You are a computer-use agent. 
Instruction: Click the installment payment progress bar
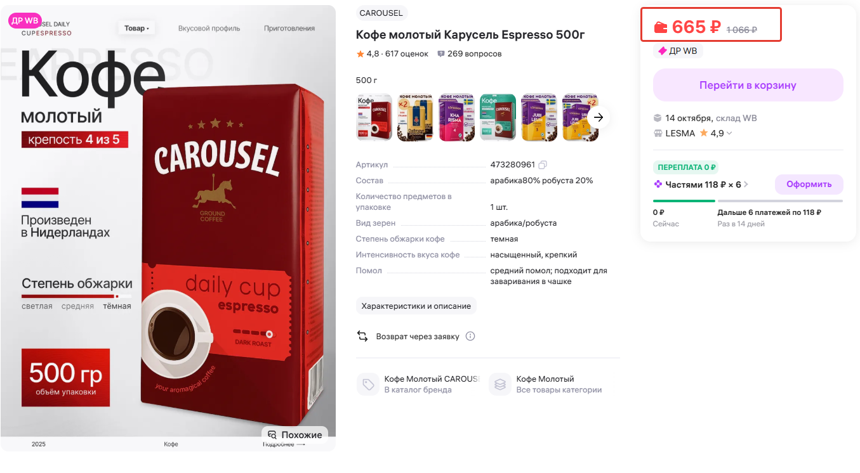click(x=748, y=201)
